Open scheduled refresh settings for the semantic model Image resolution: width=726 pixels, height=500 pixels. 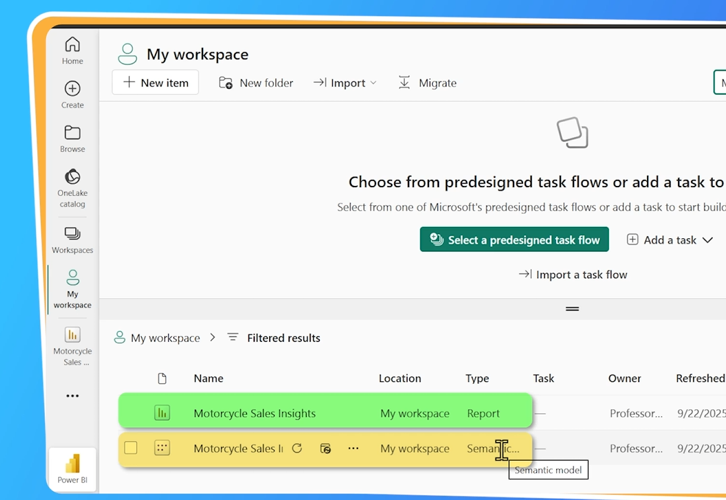pos(325,448)
